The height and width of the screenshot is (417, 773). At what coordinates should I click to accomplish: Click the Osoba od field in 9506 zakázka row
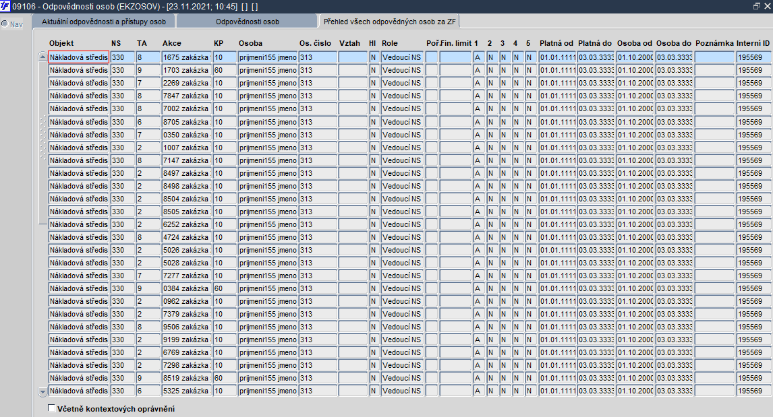click(x=635, y=327)
